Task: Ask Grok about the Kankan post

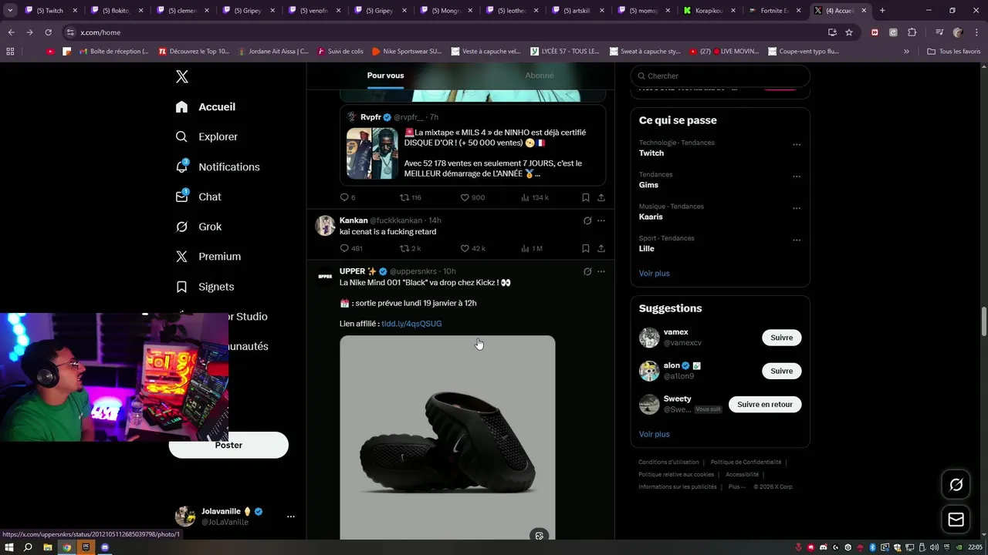Action: click(x=587, y=220)
